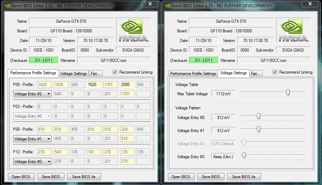Open the Fan tab in left window
The image size is (322, 185).
[x=96, y=74]
